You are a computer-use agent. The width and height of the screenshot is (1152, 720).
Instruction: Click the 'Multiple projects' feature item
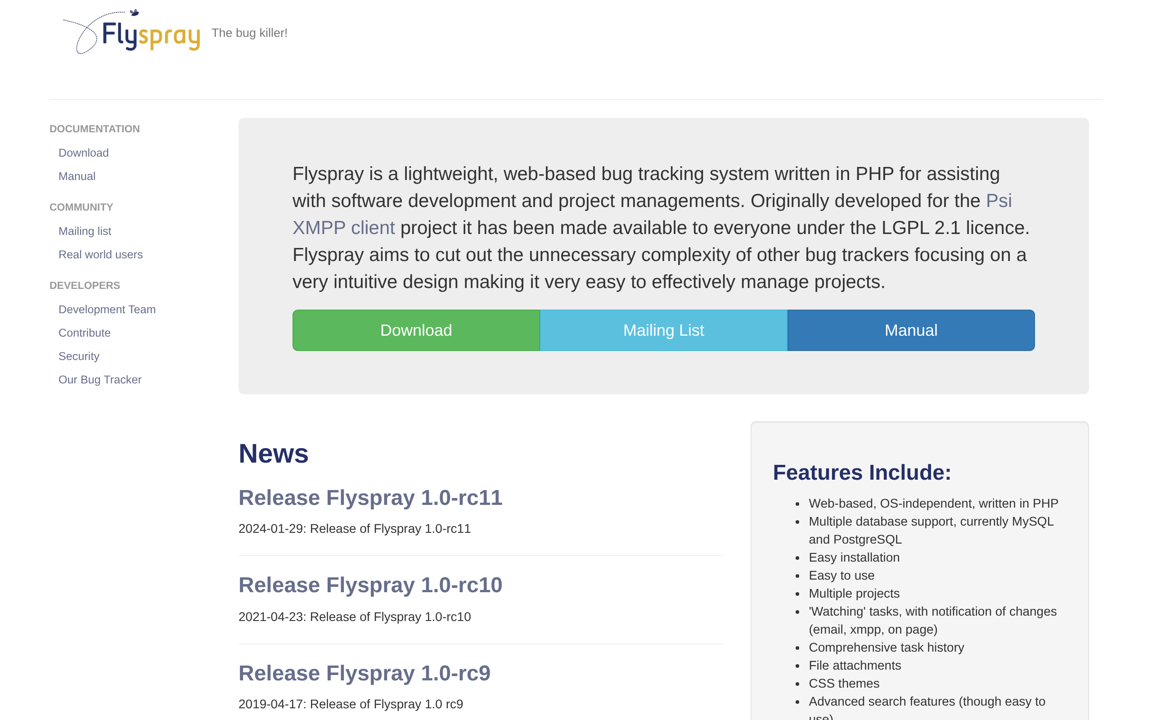pos(854,594)
